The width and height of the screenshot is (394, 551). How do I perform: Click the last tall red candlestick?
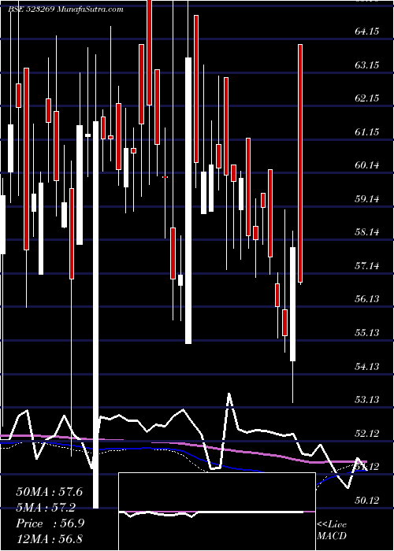tap(300, 164)
